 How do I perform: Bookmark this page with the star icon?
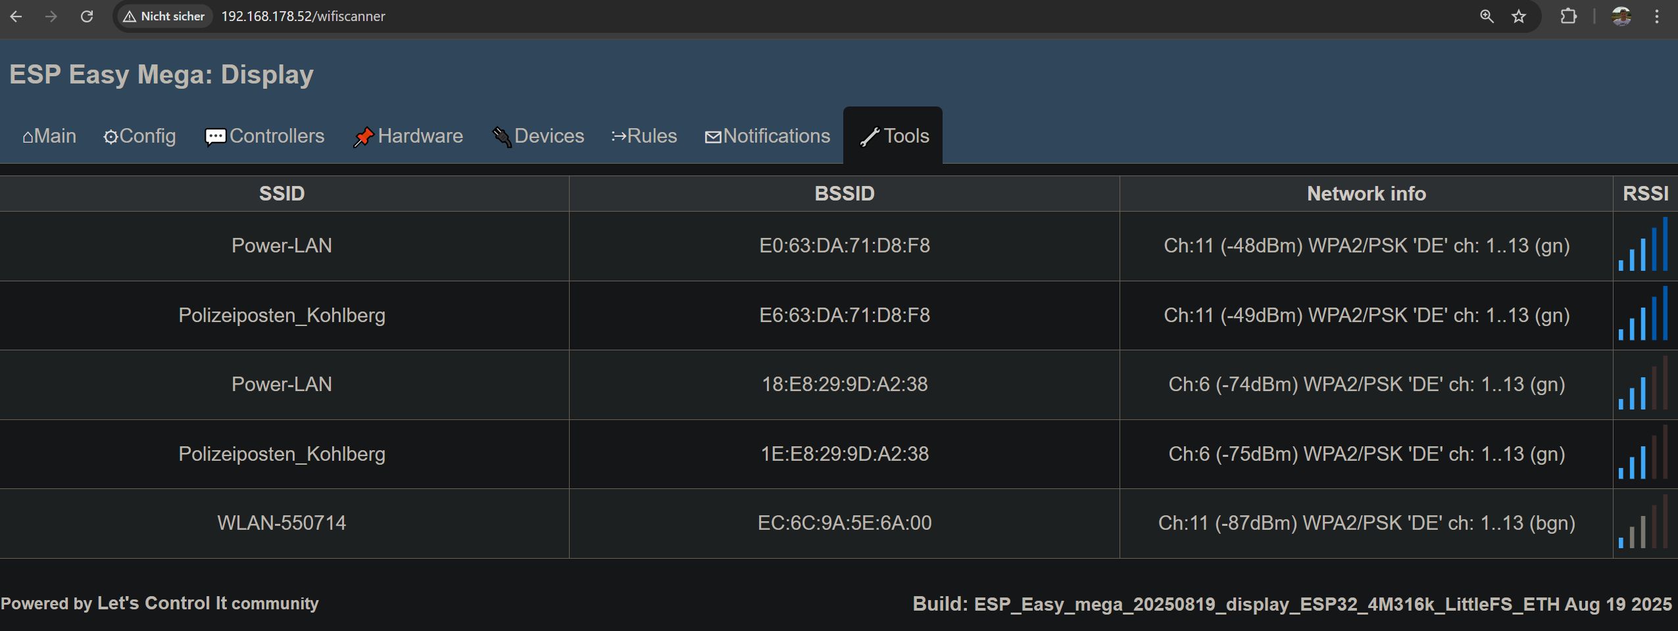1519,16
